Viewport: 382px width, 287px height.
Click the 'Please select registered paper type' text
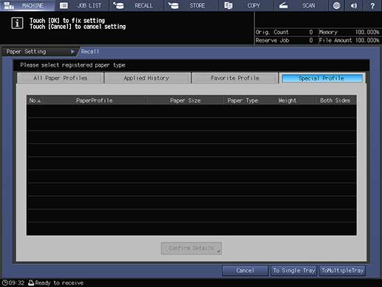[72, 65]
